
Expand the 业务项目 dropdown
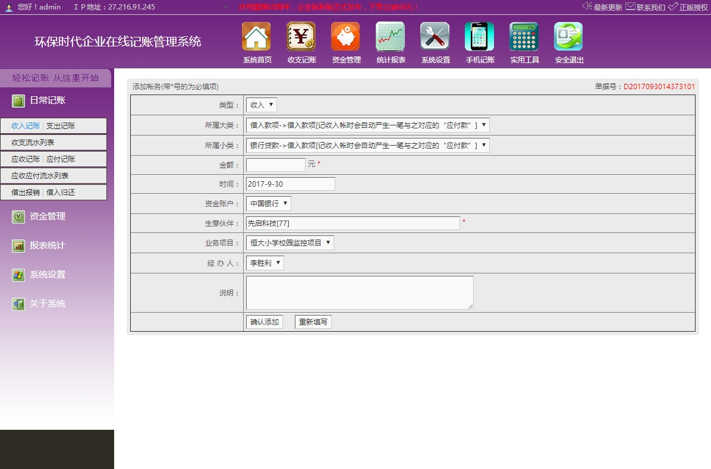[x=290, y=243]
